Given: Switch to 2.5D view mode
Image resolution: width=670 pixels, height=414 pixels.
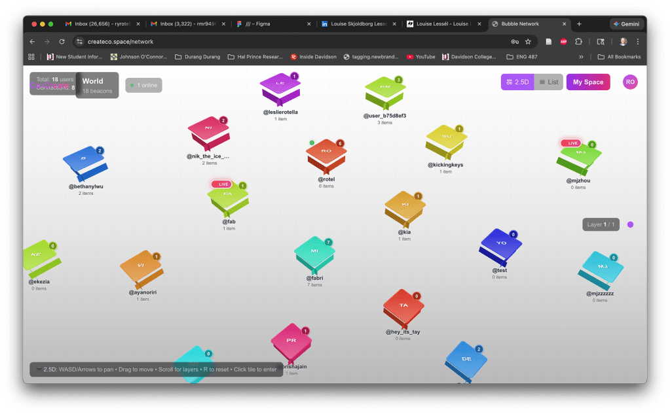Looking at the screenshot, I should [517, 82].
